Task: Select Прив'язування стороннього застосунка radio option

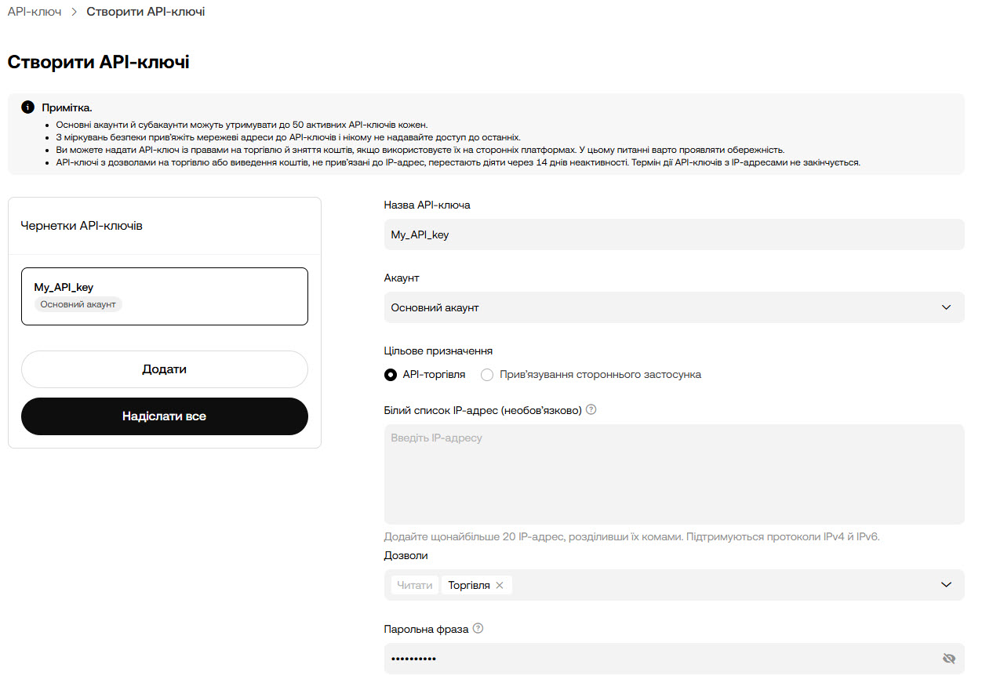Action: click(487, 375)
